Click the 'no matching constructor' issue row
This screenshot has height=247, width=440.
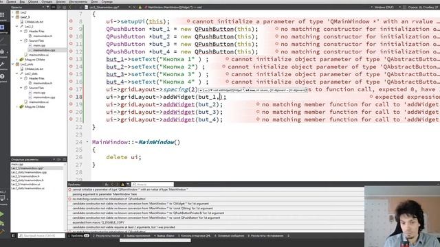click(x=215, y=199)
